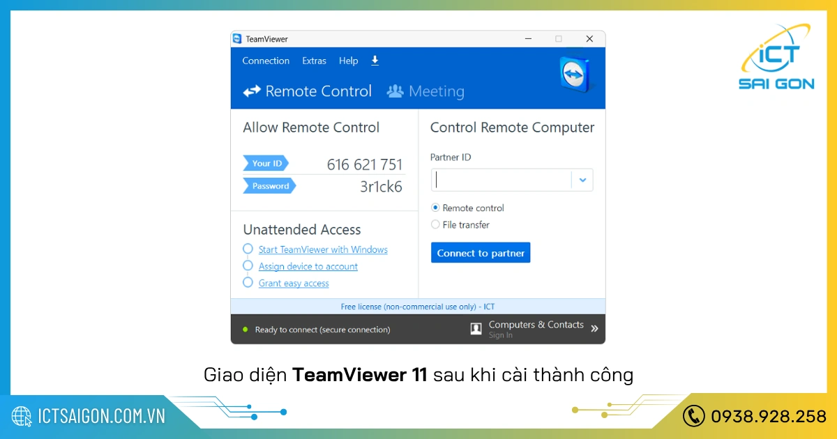The height and width of the screenshot is (439, 837).
Task: Open Start TeamViewer with Windows link
Action: [323, 249]
